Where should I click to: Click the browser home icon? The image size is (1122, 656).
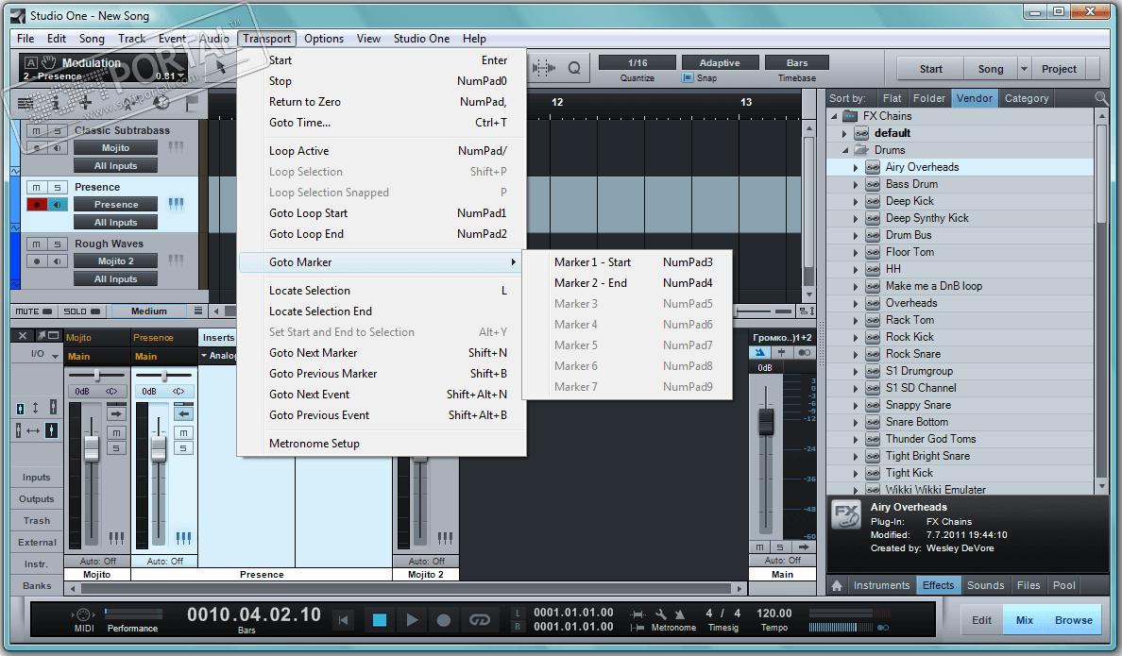[x=837, y=585]
